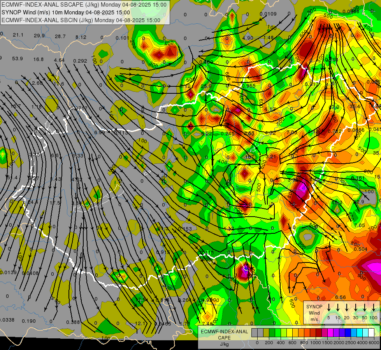381x350 pixels.
Task: Click the map value 12.1
Action: [x=140, y=323]
